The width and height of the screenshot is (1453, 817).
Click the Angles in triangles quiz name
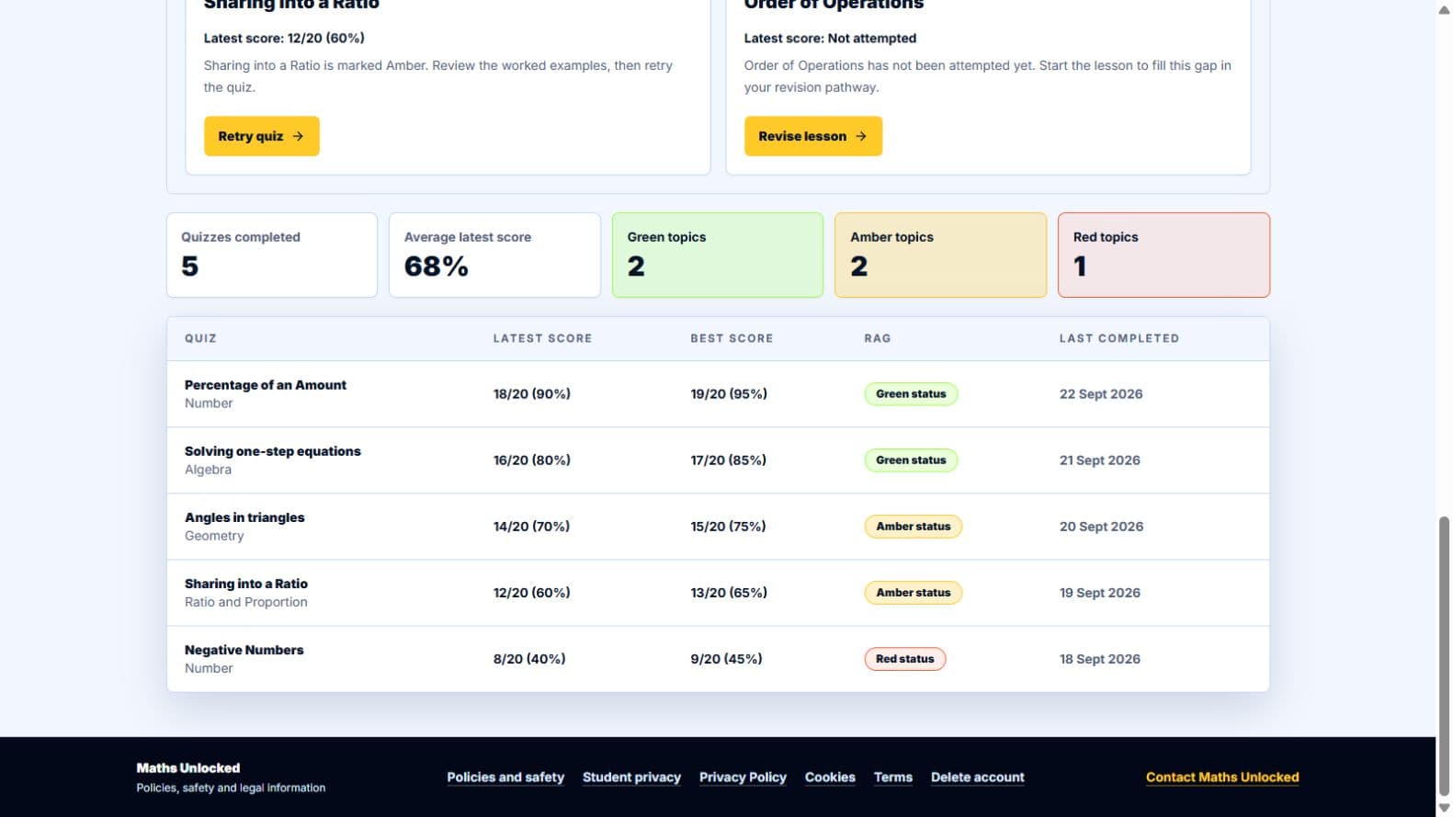click(x=244, y=517)
